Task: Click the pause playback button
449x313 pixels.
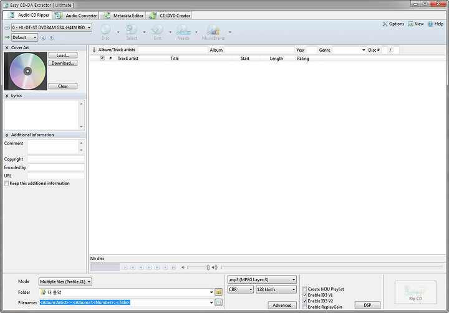Action: (173, 268)
